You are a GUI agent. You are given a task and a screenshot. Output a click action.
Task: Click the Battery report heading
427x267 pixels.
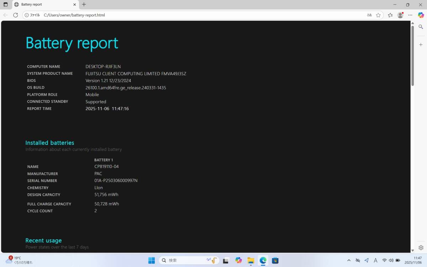click(x=72, y=43)
